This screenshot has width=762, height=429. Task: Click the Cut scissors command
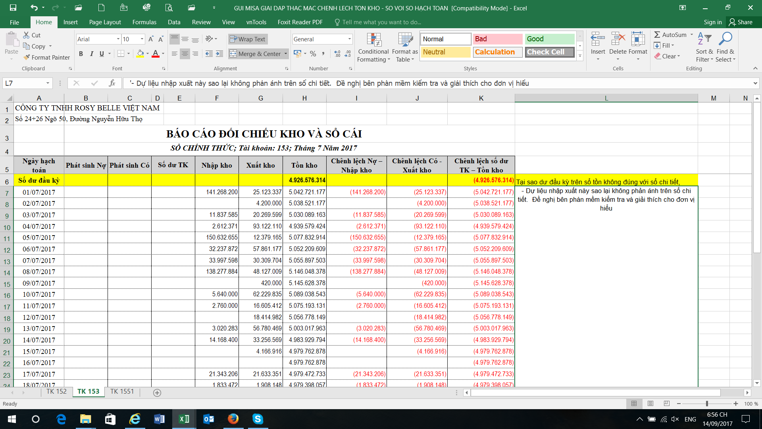[x=32, y=35]
